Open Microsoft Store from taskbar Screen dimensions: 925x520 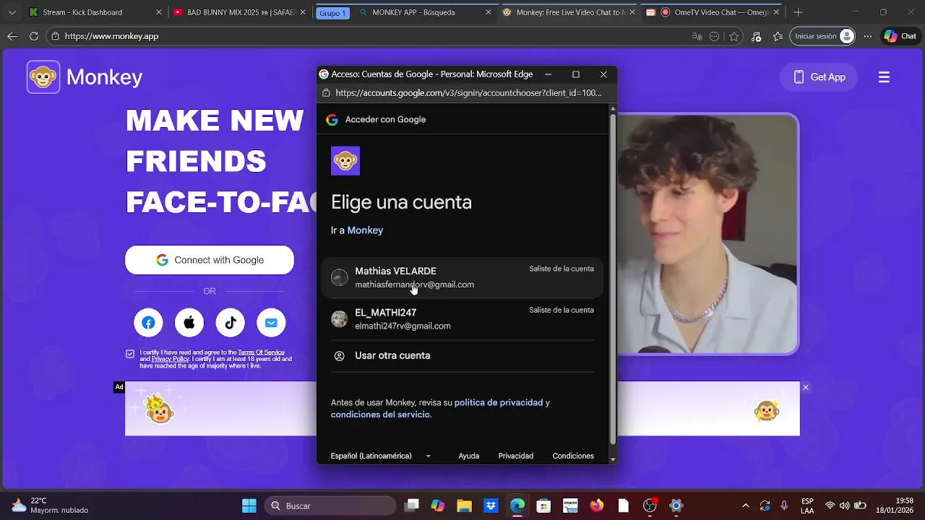(x=543, y=506)
